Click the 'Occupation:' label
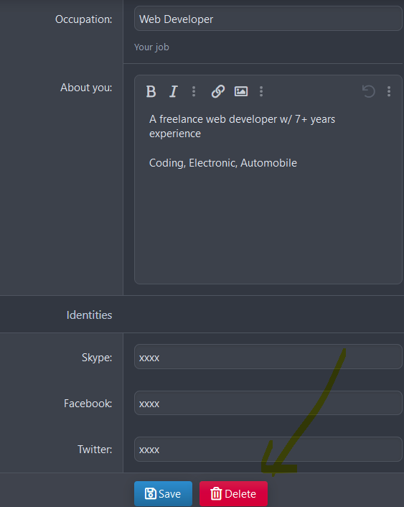404x507 pixels. coord(84,19)
